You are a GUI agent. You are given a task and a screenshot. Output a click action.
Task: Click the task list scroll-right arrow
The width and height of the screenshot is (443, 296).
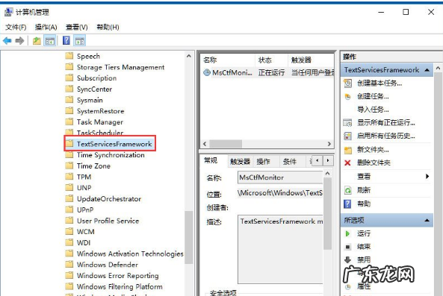(x=329, y=144)
